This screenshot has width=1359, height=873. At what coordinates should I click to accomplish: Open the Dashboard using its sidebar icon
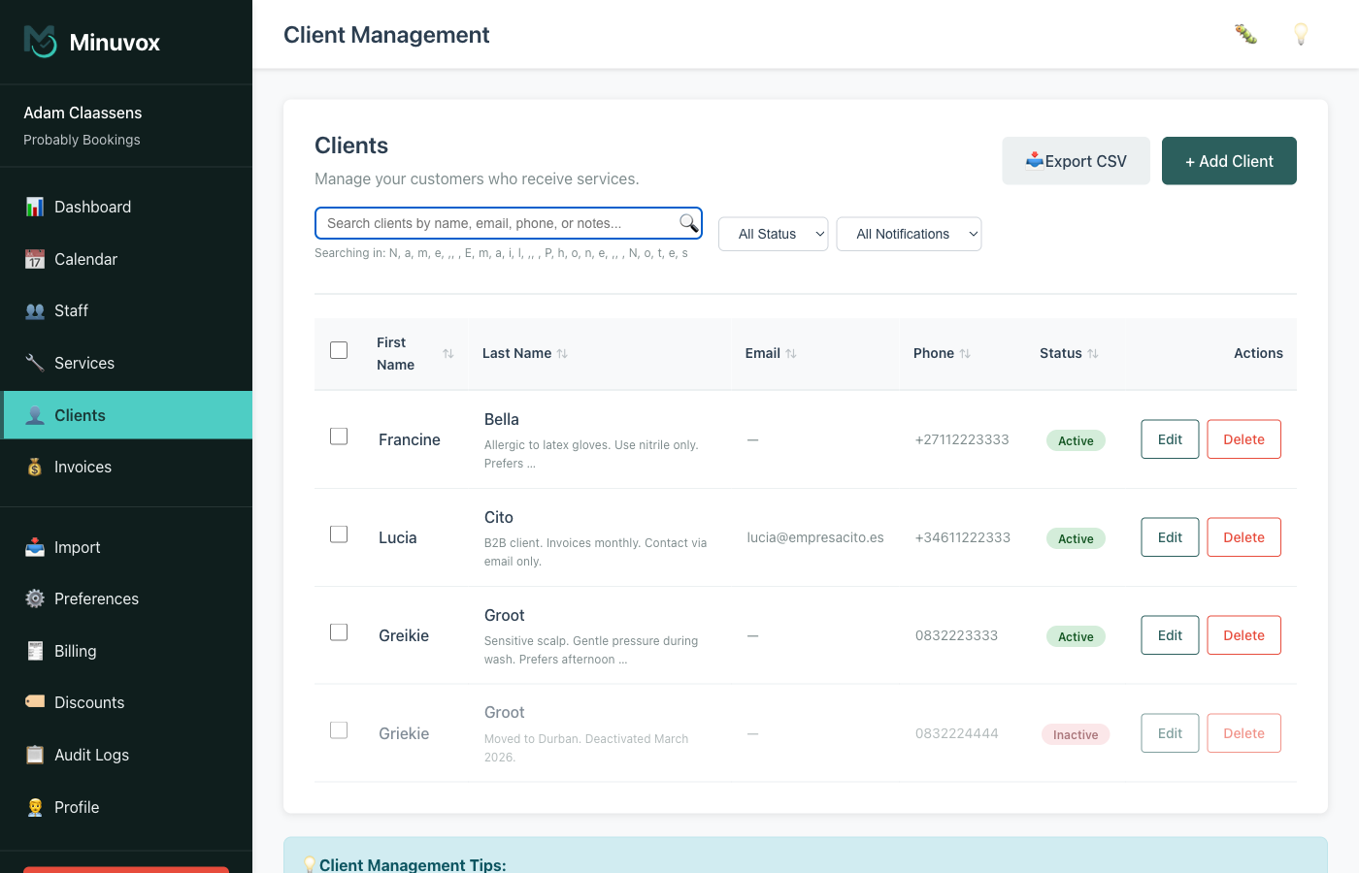pyautogui.click(x=36, y=207)
